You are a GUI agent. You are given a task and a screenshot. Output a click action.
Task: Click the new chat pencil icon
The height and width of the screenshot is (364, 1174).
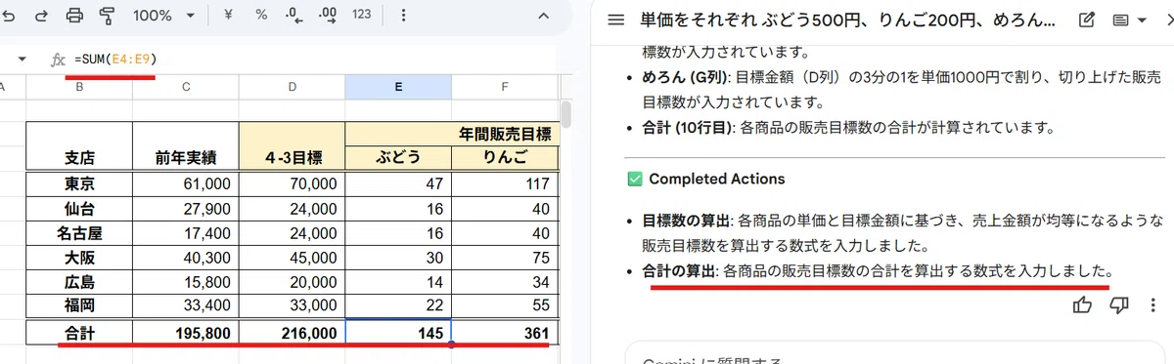[x=1086, y=19]
